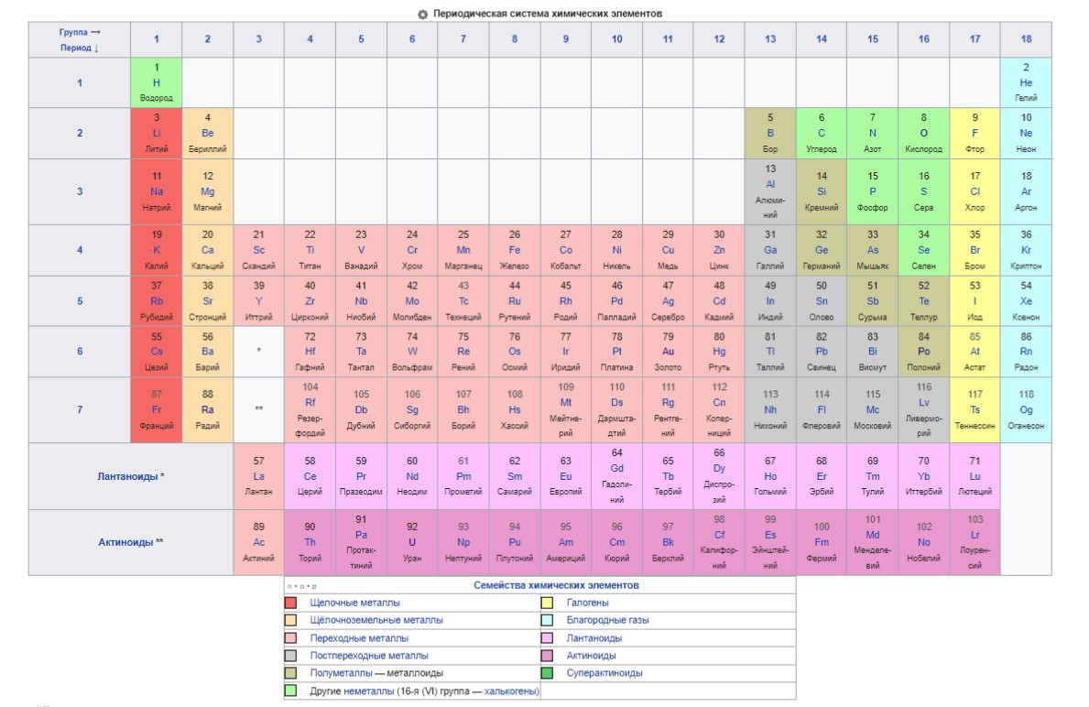The width and height of the screenshot is (1089, 707).
Task: Open the period 2 row header
Action: (79, 133)
